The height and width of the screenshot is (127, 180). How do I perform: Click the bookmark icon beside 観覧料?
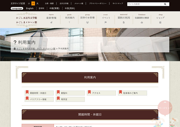click(x=58, y=92)
